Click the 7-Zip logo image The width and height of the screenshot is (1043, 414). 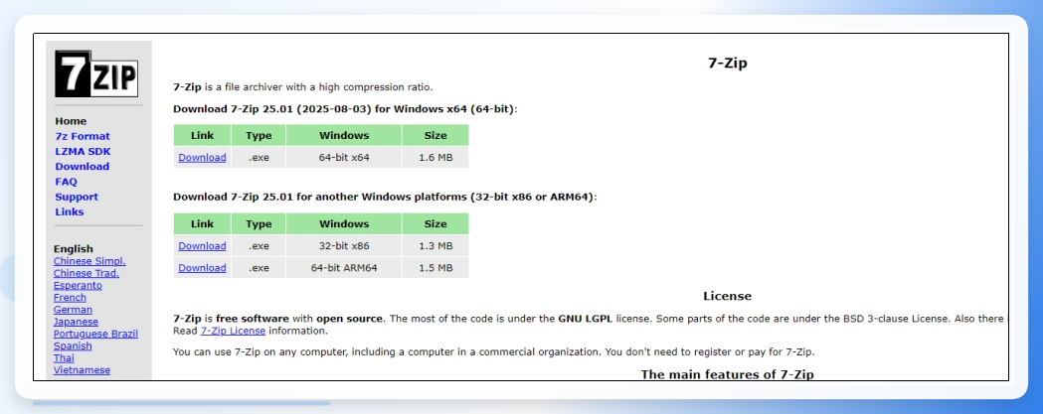point(95,73)
